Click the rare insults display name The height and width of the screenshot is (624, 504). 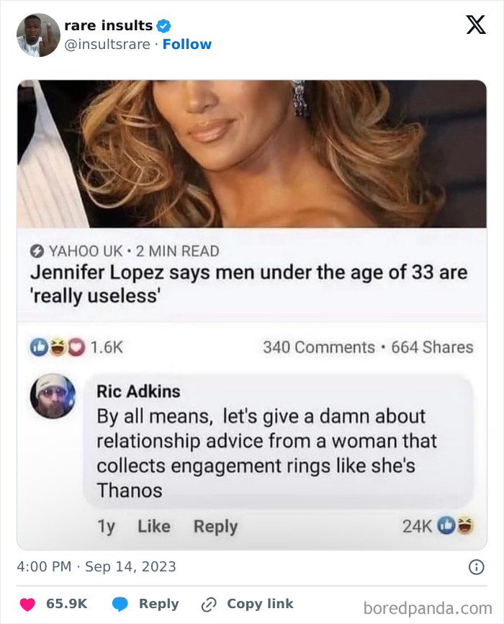tap(109, 25)
